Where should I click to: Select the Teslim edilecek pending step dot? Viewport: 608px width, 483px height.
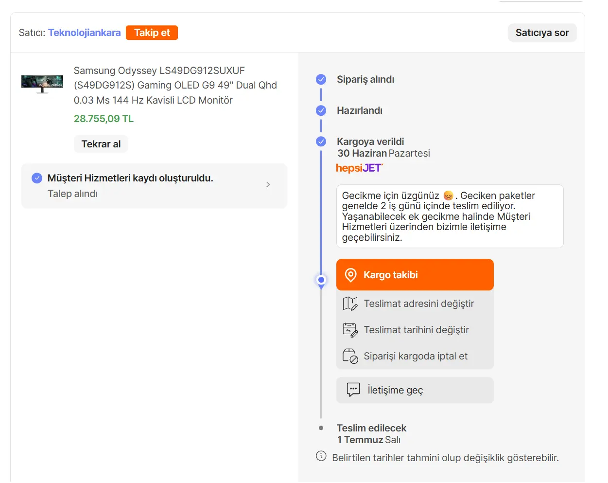tap(321, 428)
